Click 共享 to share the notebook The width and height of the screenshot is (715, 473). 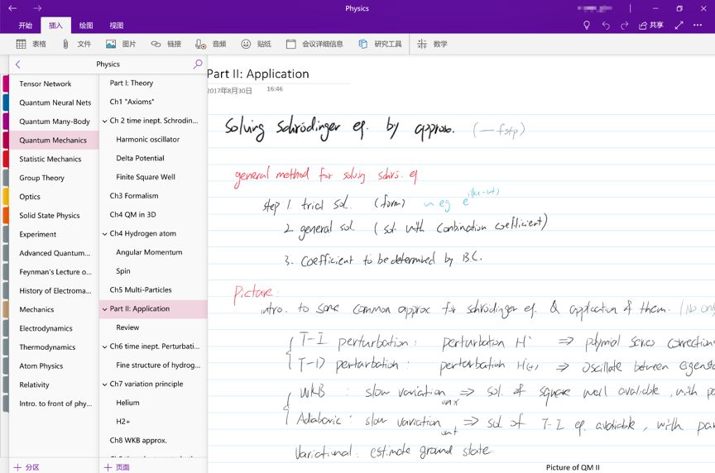(x=651, y=26)
